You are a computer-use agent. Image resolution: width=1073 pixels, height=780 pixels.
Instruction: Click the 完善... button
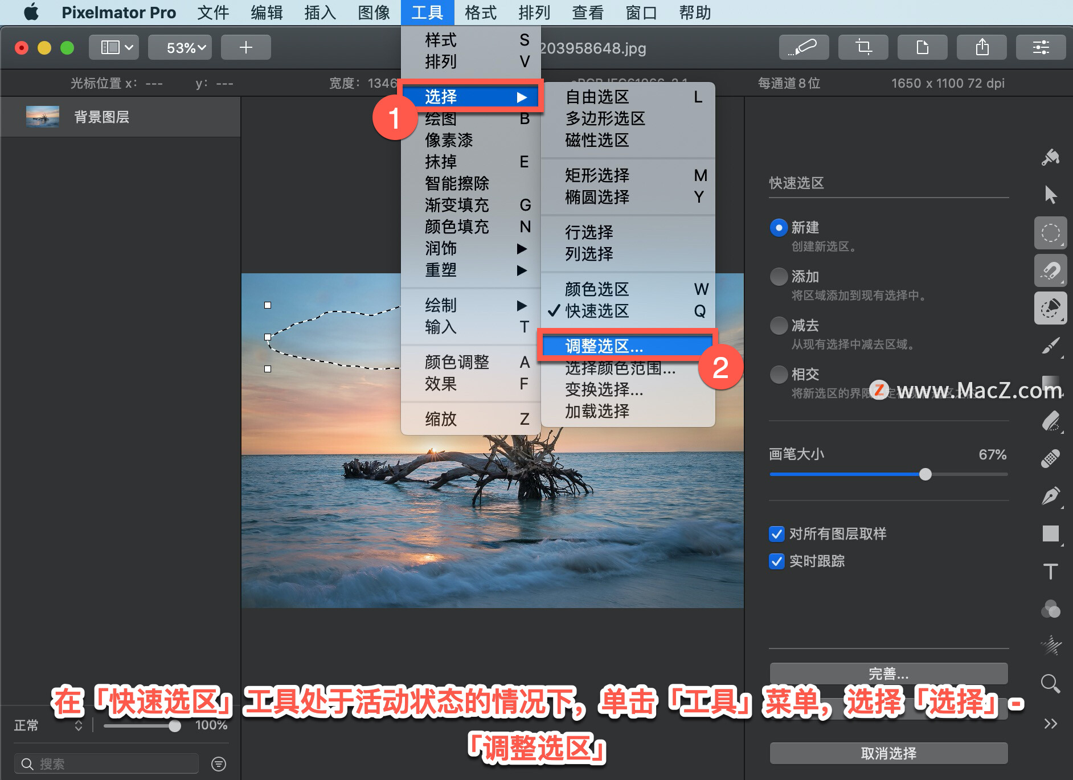tap(888, 674)
